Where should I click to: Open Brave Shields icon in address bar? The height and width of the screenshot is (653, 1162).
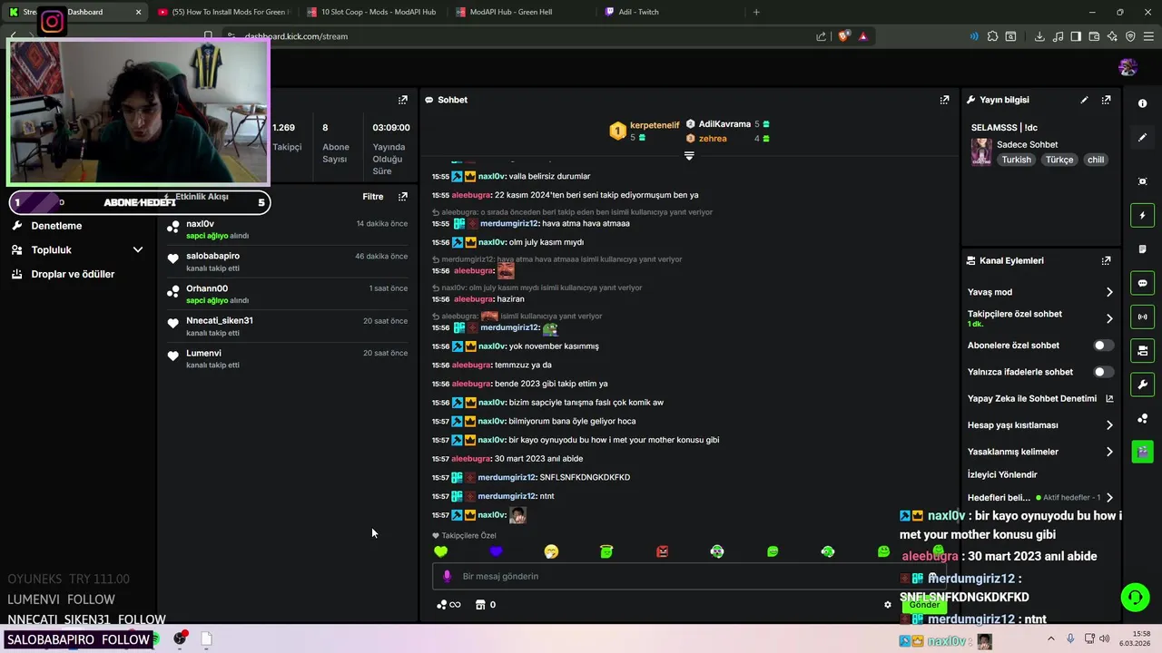(843, 36)
